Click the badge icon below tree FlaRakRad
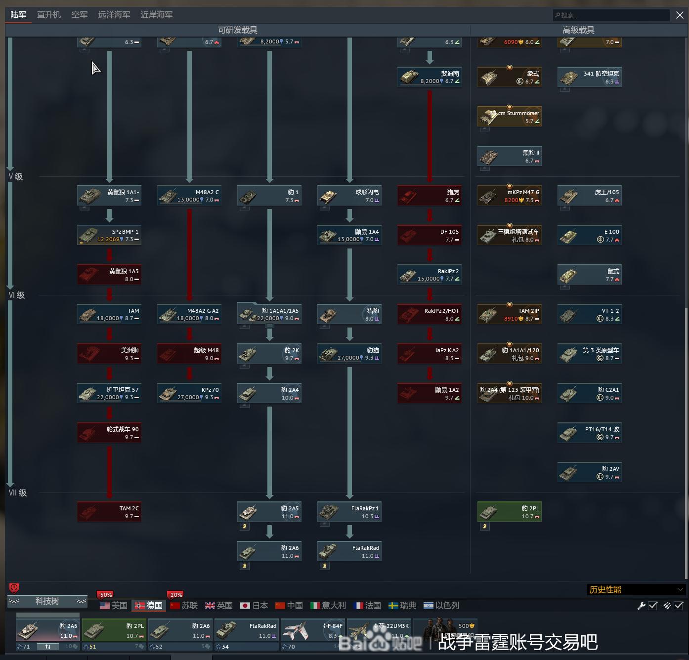The width and height of the screenshot is (689, 660). [x=325, y=566]
